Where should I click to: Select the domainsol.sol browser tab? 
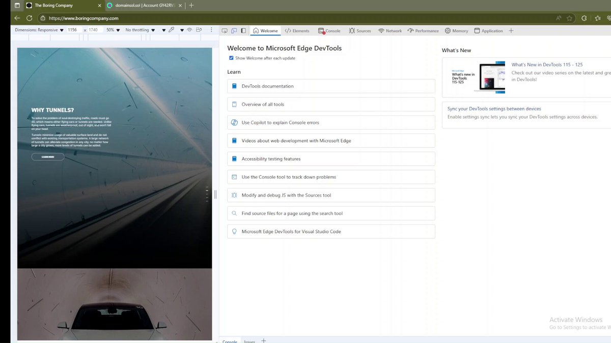click(x=145, y=5)
